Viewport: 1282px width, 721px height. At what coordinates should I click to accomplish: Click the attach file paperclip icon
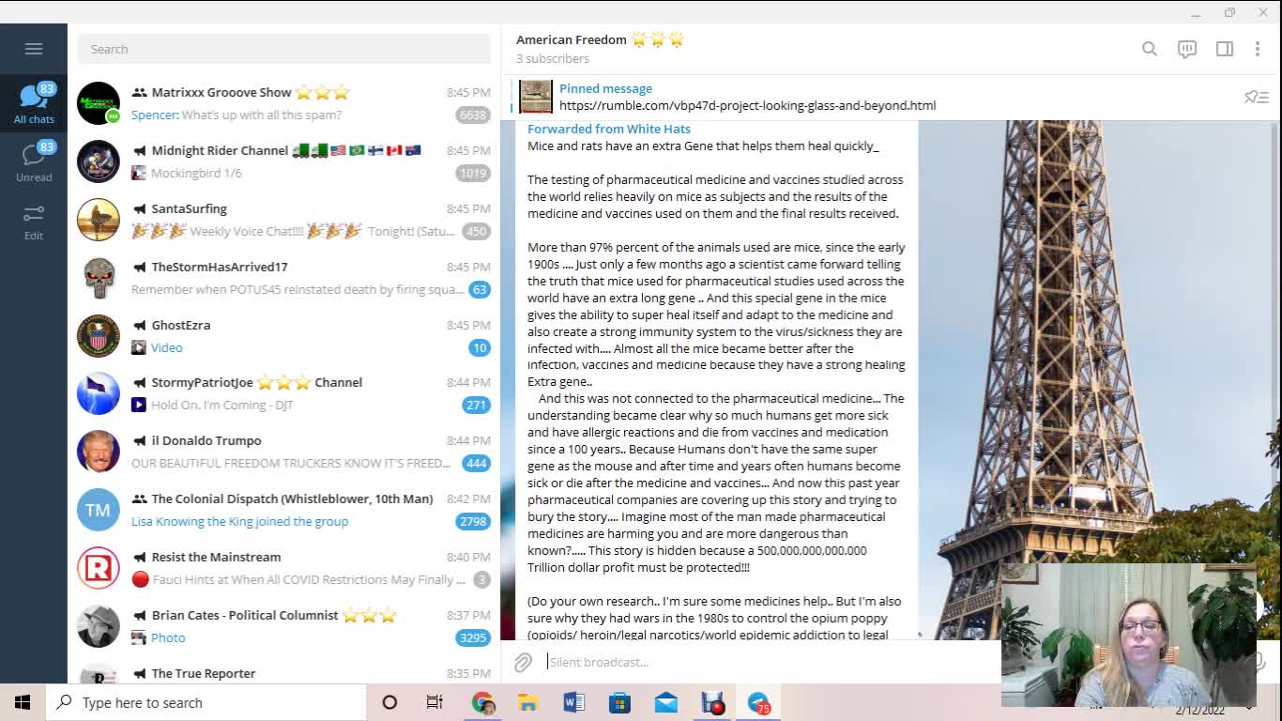(x=523, y=662)
